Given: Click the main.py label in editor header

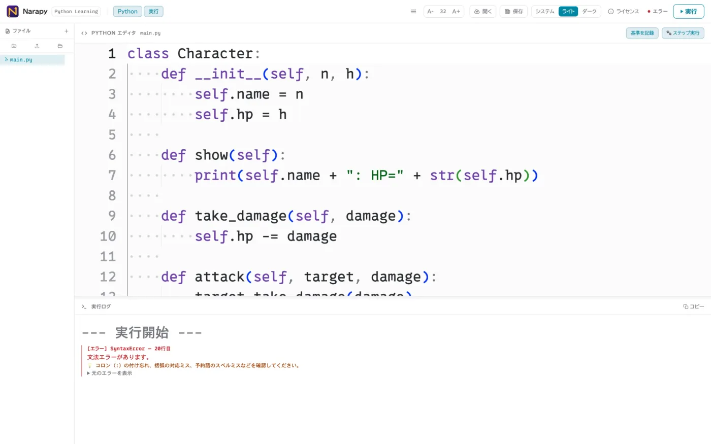Looking at the screenshot, I should (x=150, y=33).
